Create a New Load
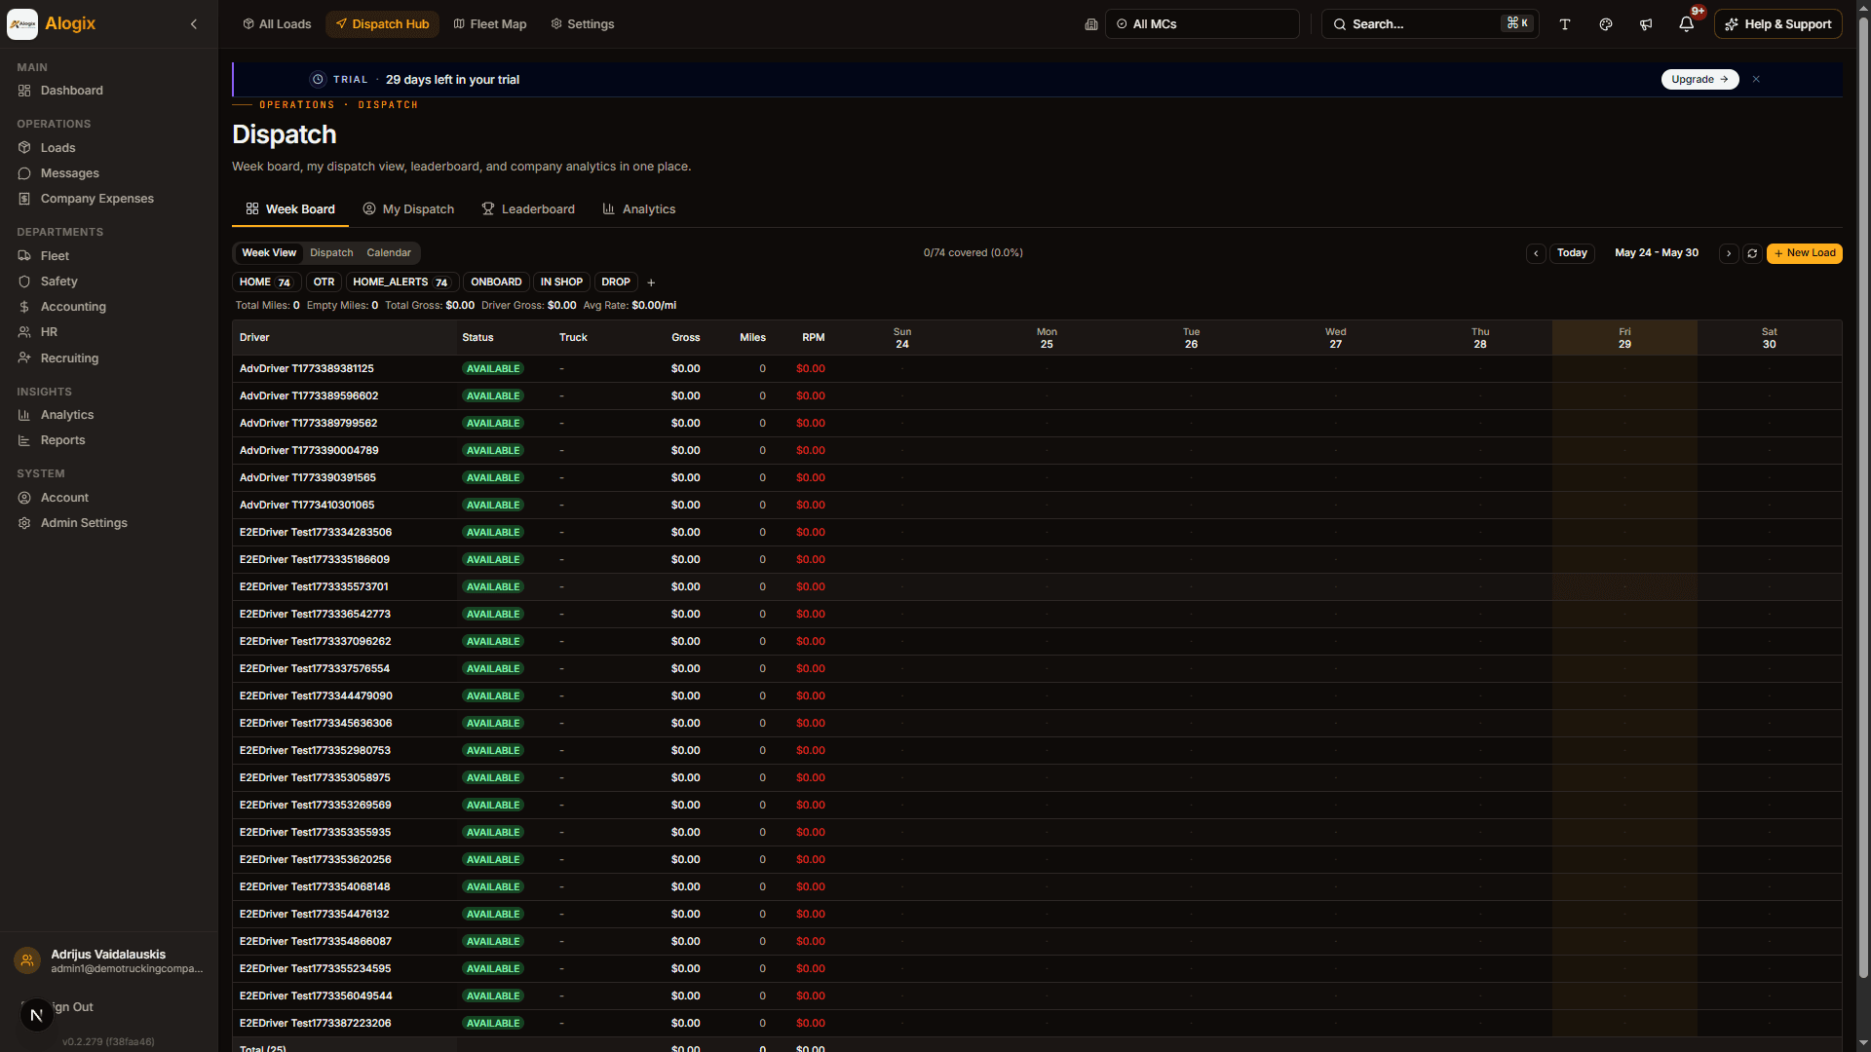1871x1052 pixels. click(x=1804, y=253)
